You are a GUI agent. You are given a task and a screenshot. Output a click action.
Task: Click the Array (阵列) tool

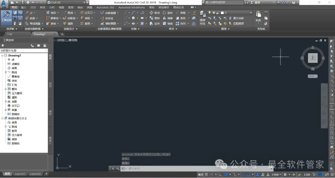pyautogui.click(x=181, y=24)
